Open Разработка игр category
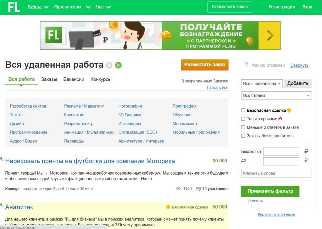Screen dimensions: 322x229 click(x=79, y=124)
